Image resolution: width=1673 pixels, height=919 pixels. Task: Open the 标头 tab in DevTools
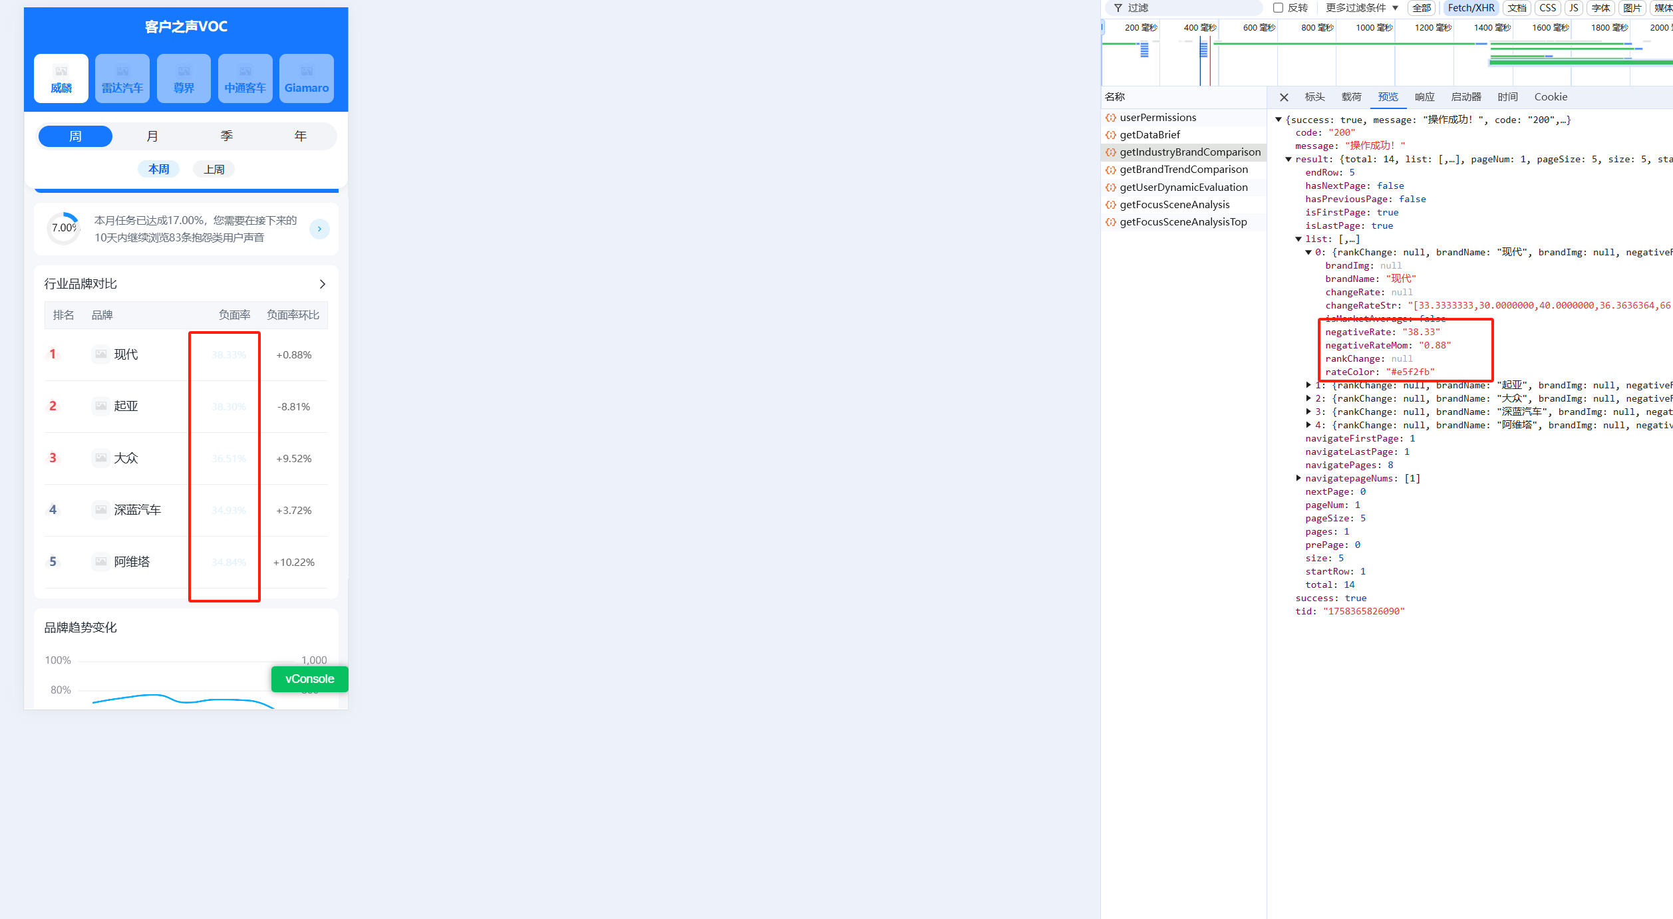1314,97
